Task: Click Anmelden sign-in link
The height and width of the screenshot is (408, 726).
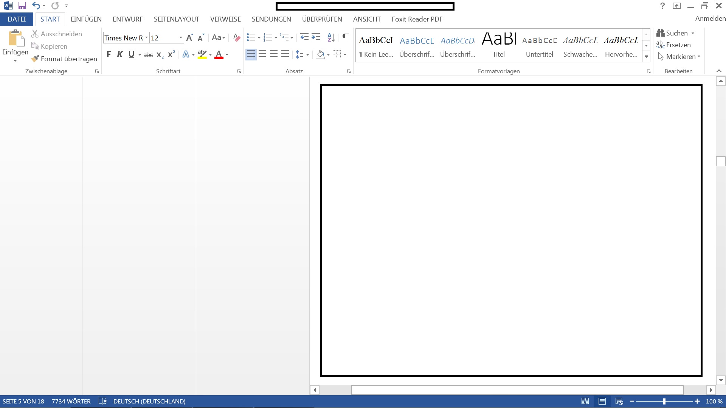Action: tap(710, 19)
